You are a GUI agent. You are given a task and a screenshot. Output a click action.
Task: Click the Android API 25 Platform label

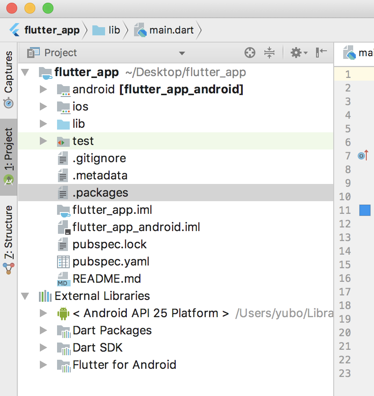pyautogui.click(x=151, y=313)
